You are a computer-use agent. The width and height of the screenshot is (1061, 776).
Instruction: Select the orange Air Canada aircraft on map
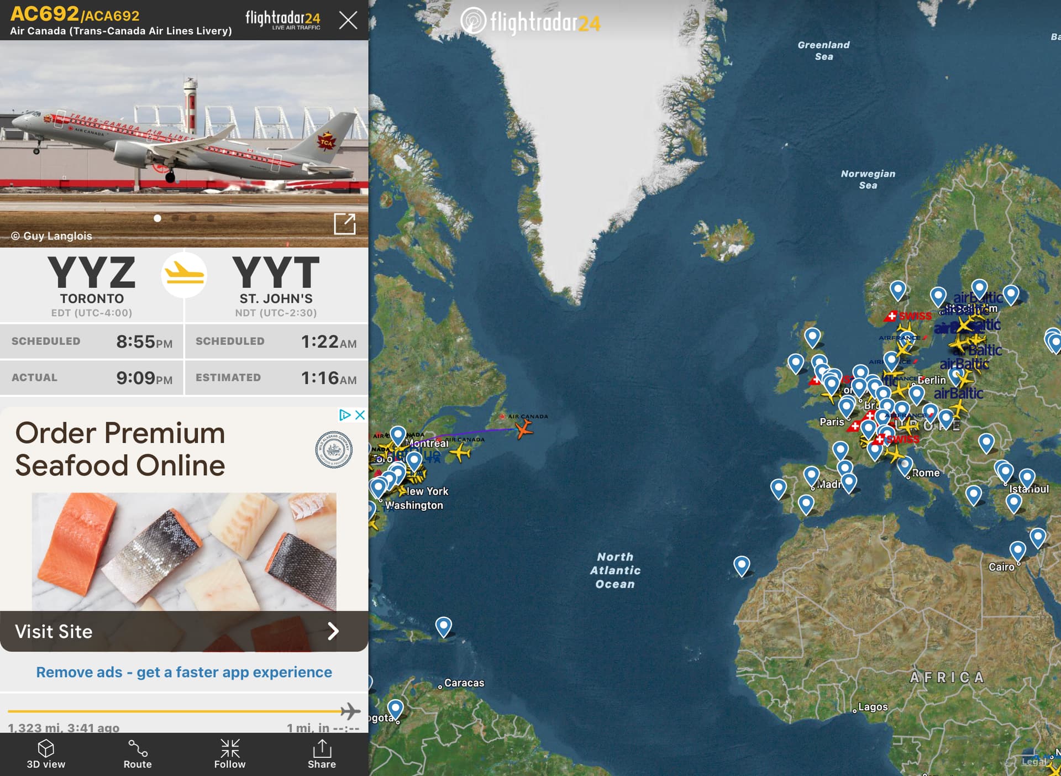click(x=523, y=428)
